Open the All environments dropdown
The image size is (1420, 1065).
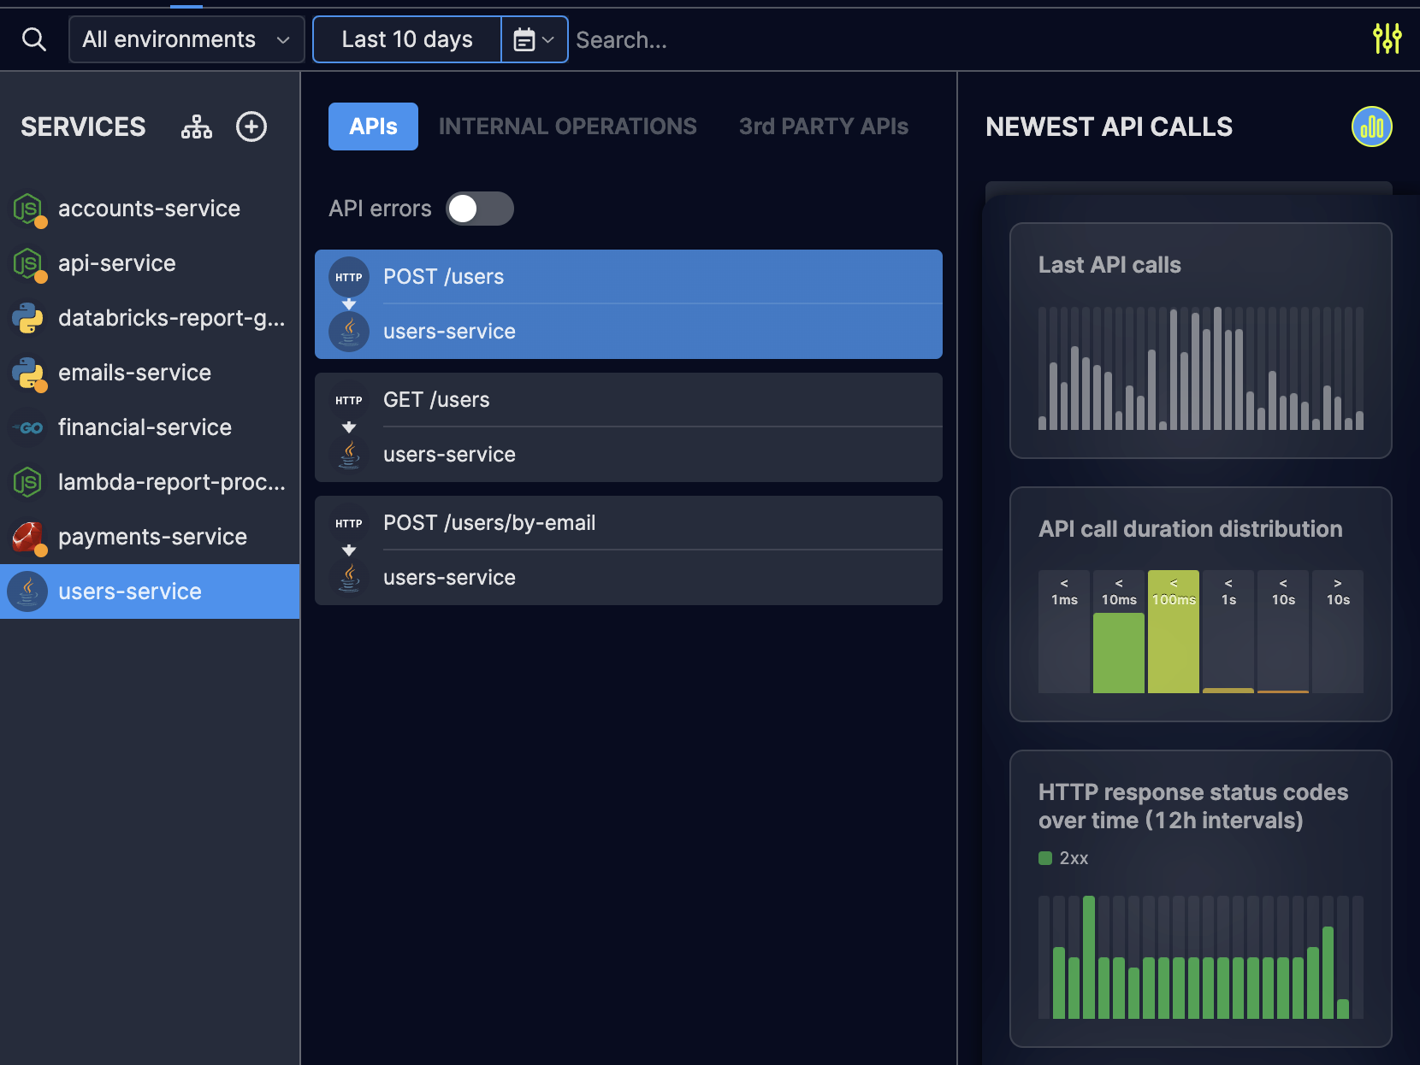tap(186, 39)
